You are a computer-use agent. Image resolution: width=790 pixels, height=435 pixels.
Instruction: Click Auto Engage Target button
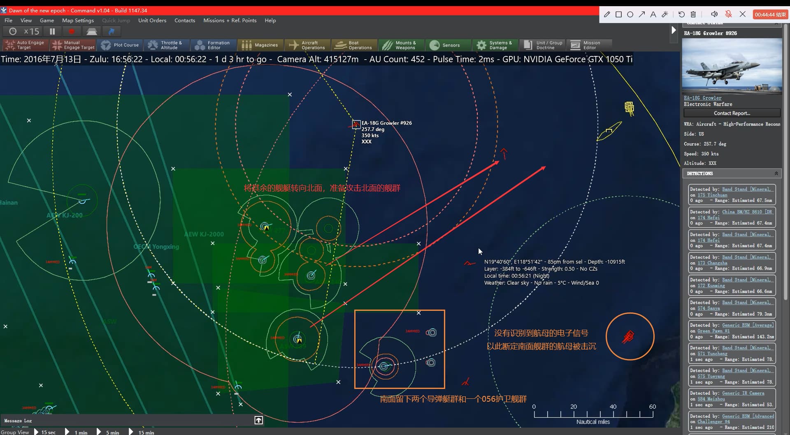(26, 45)
